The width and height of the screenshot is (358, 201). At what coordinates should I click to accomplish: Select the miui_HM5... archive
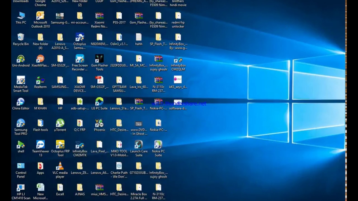click(99, 190)
